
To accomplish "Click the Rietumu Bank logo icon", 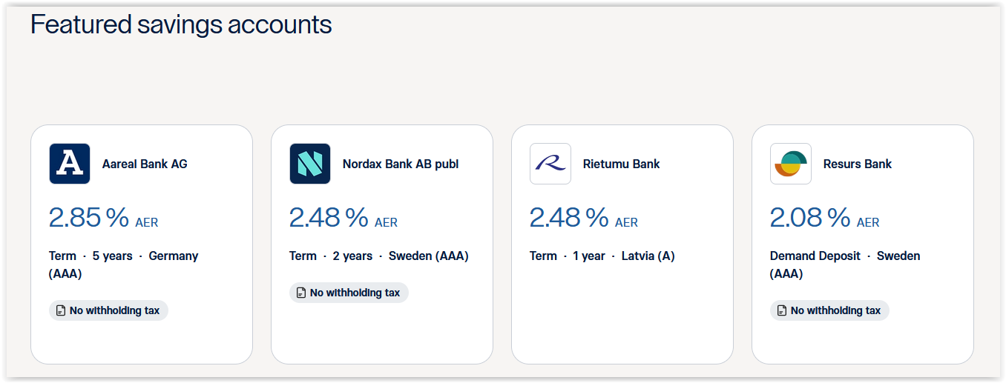I will coord(550,164).
